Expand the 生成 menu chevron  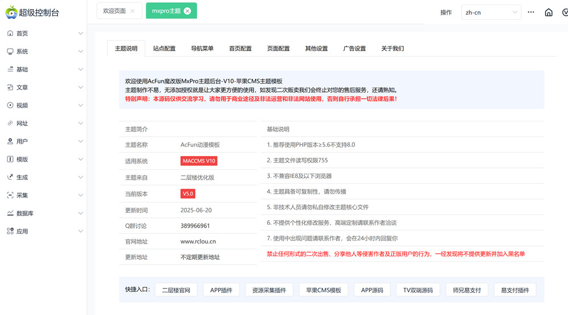(x=81, y=177)
